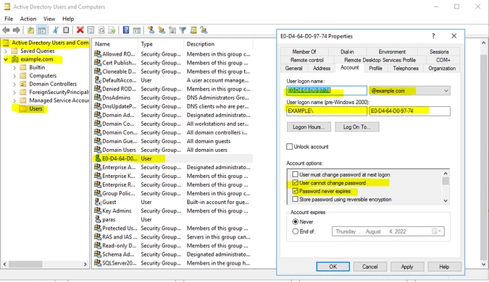Viewport: 489px width, 282px height.
Task: Click the Refresh toolbar icon
Action: (101, 30)
